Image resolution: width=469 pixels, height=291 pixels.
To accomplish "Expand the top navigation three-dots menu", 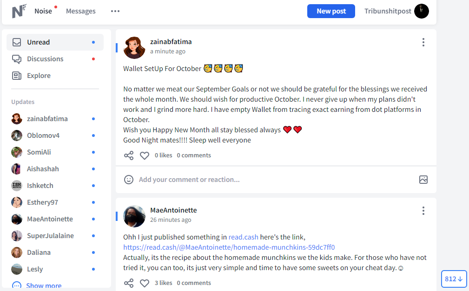I will (x=115, y=11).
